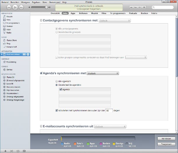Click the Muziek library icon in sidebar
Screen dimensions: 178x153
4,17
